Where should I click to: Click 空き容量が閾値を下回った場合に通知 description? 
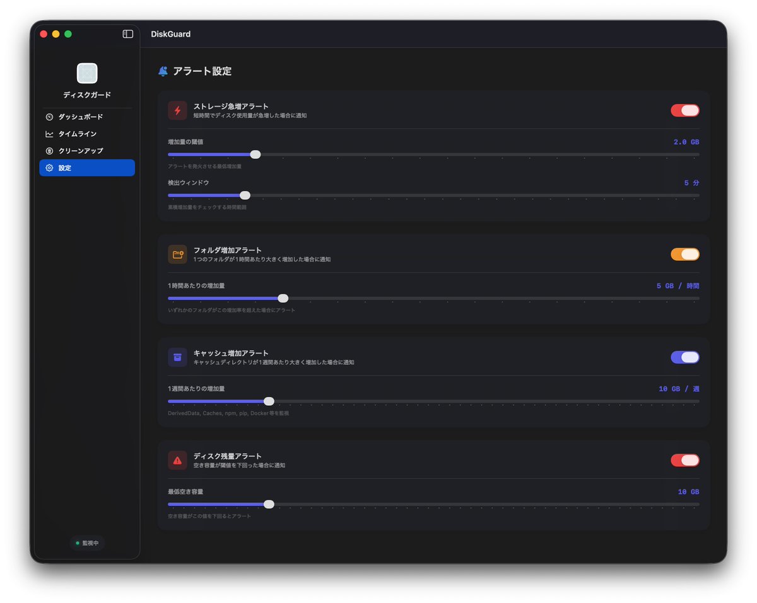(239, 466)
